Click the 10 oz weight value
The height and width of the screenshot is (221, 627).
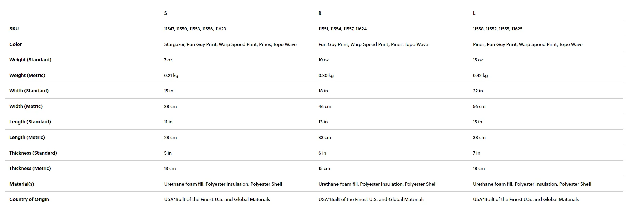[x=323, y=60]
